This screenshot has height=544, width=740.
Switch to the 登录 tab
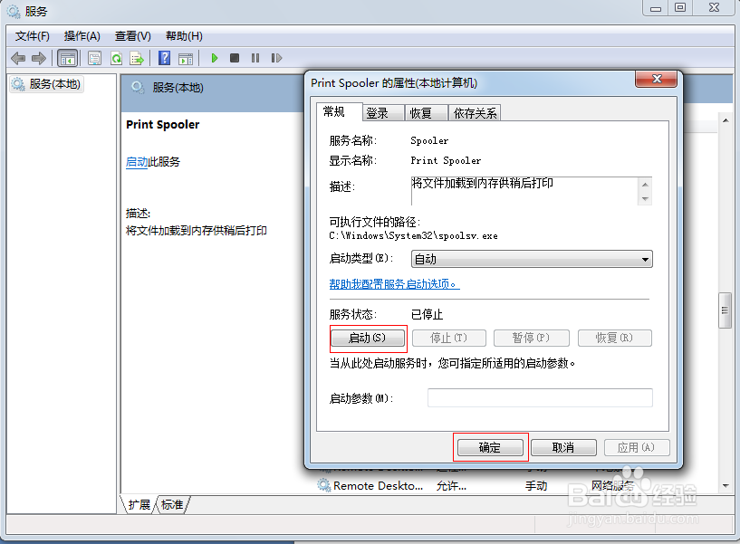(x=383, y=113)
